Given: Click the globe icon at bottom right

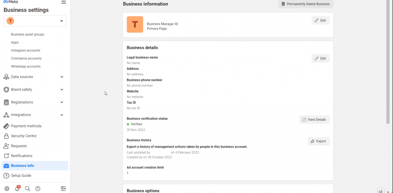Looking at the screenshot, I should [381, 191].
